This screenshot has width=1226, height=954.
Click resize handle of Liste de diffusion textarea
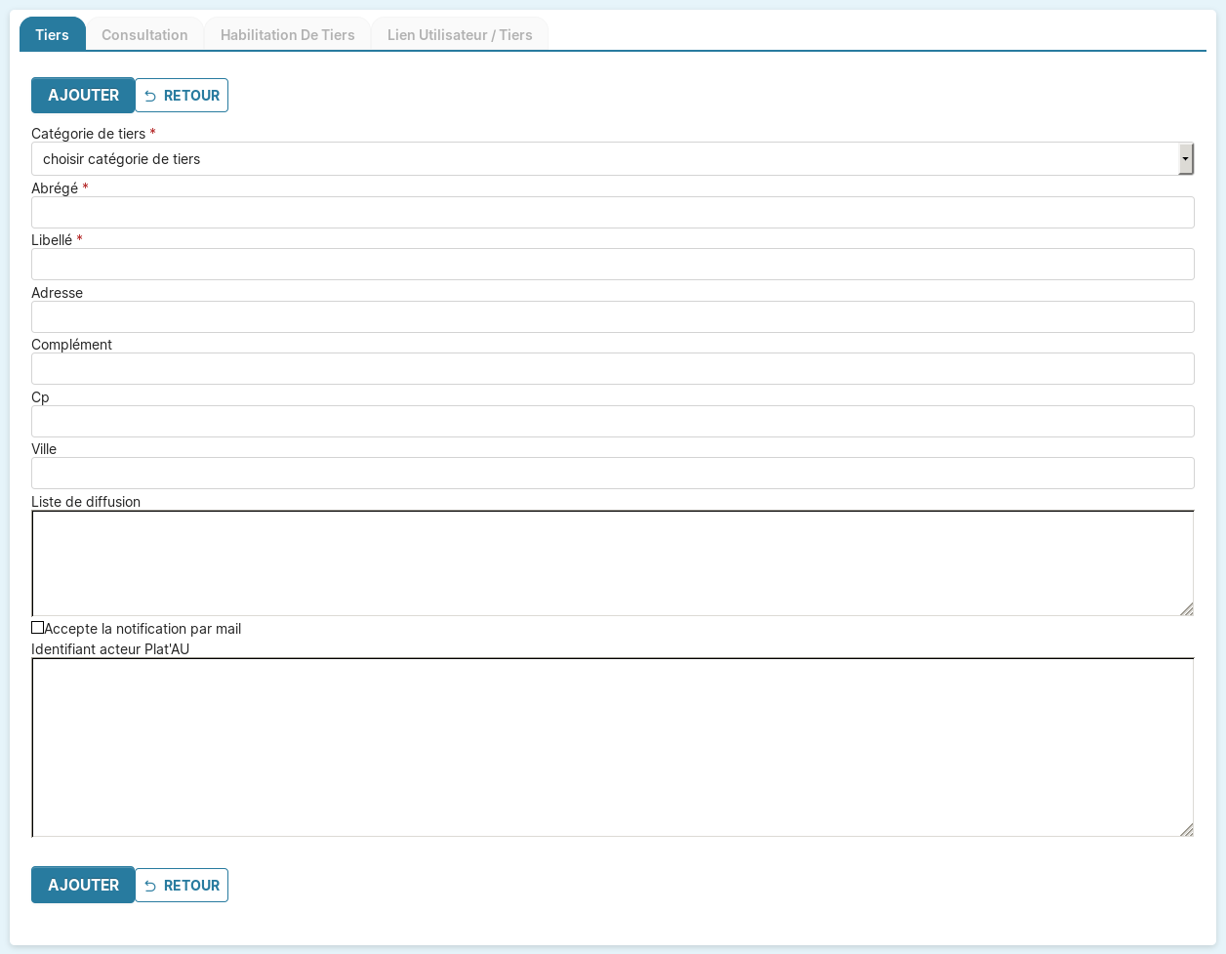coord(1186,608)
